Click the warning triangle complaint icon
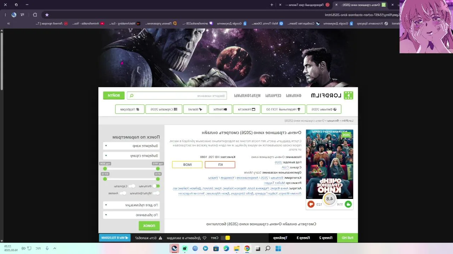Viewport: 453px width, 254px height. click(160, 238)
